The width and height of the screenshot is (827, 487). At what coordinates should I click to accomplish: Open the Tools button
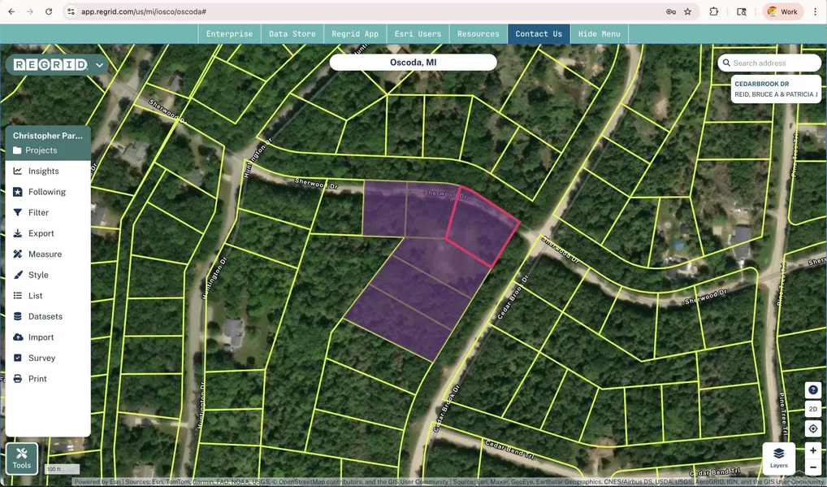pos(22,459)
